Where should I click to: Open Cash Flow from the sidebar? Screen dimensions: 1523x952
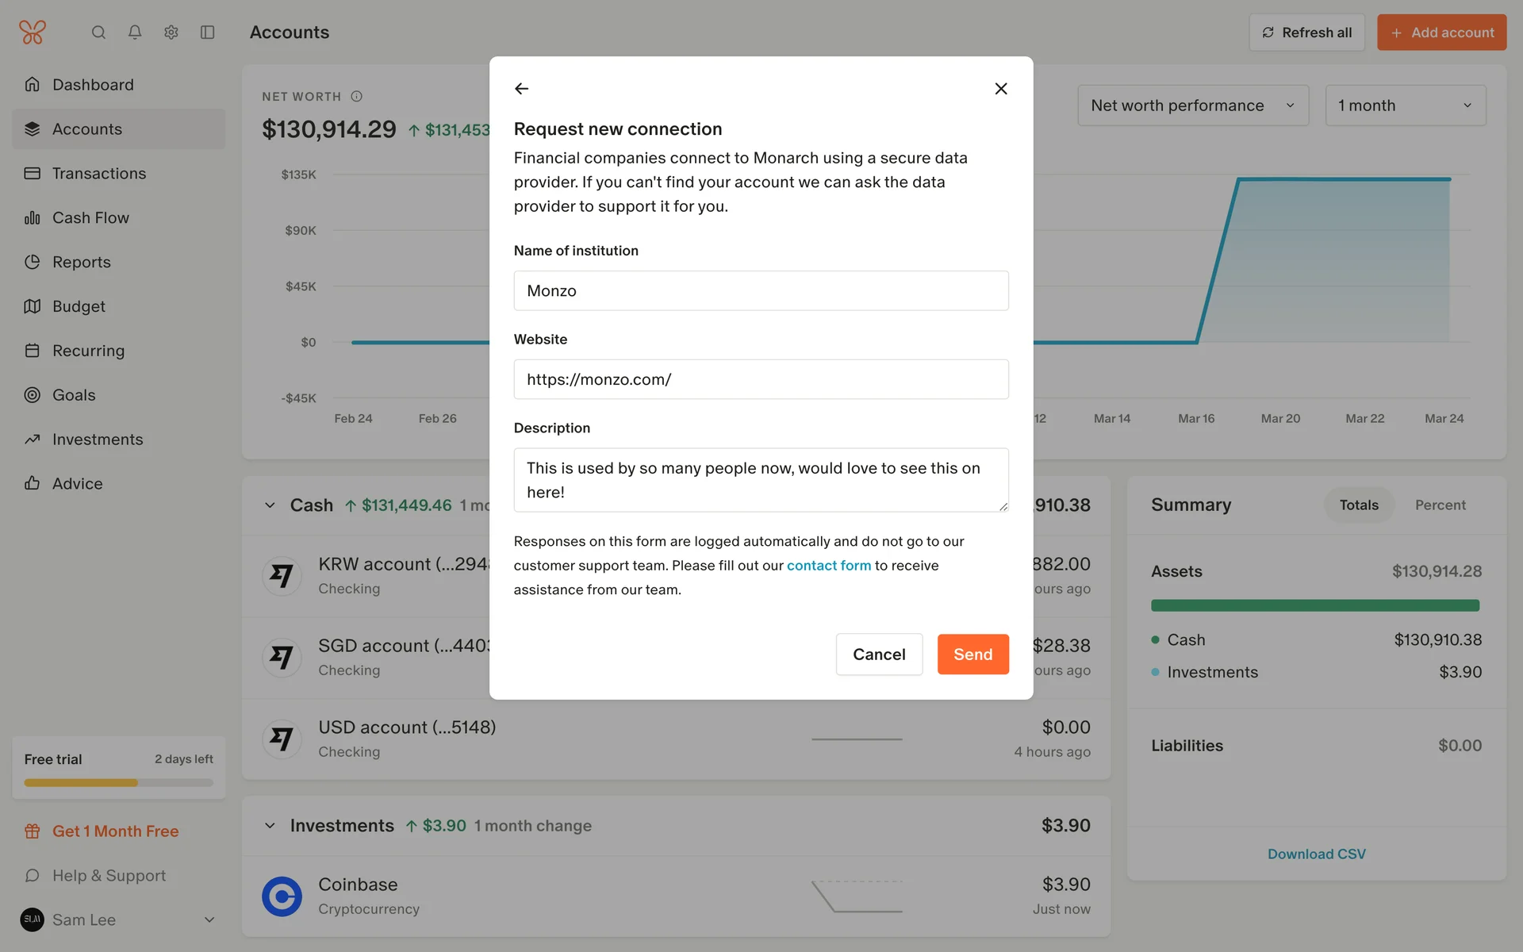[x=90, y=218]
